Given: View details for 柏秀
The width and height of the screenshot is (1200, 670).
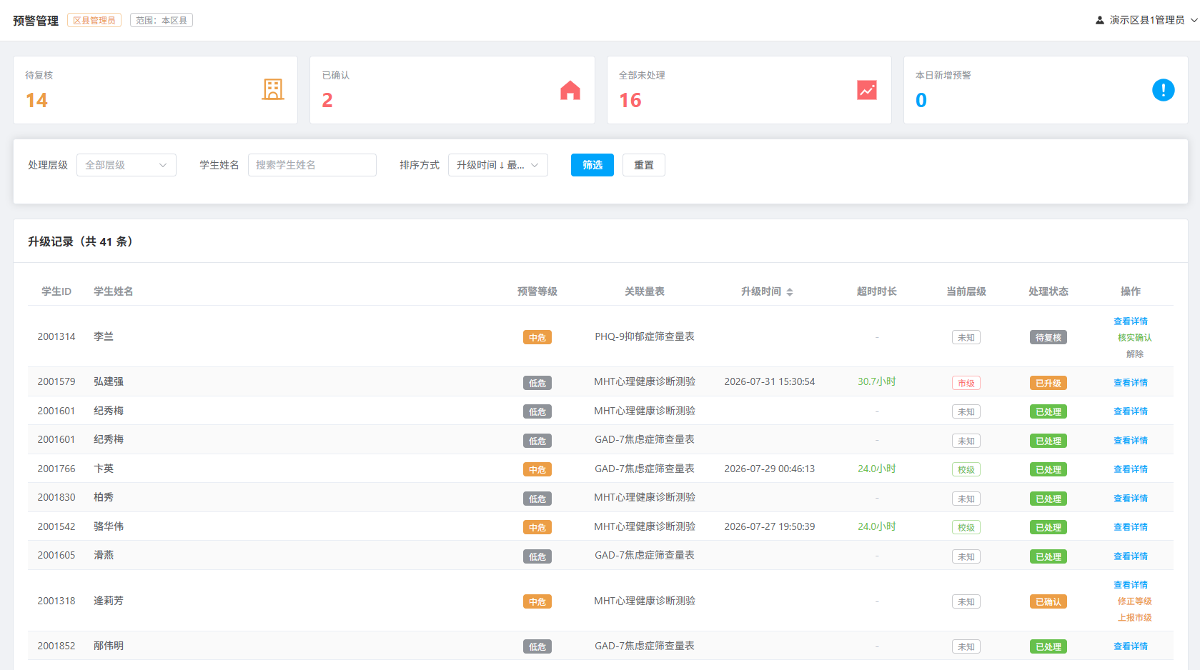Looking at the screenshot, I should (x=1131, y=499).
